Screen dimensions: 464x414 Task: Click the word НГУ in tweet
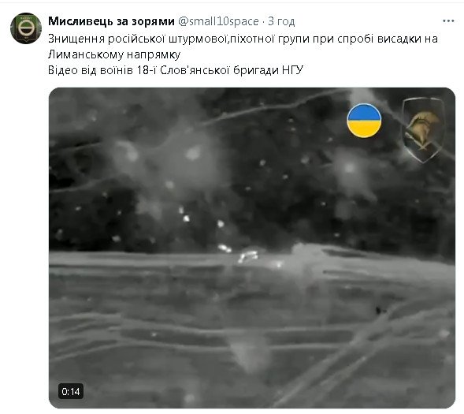[292, 70]
